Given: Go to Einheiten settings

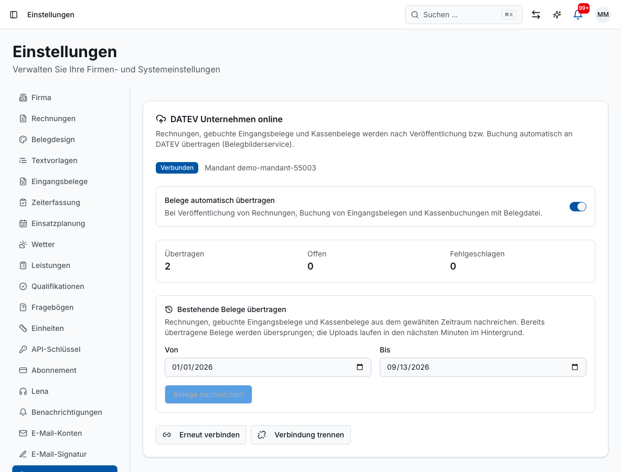Looking at the screenshot, I should pos(65,328).
